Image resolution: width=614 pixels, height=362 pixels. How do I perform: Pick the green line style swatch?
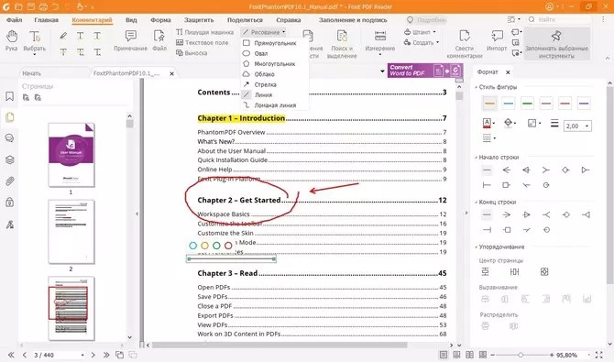pyautogui.click(x=528, y=104)
